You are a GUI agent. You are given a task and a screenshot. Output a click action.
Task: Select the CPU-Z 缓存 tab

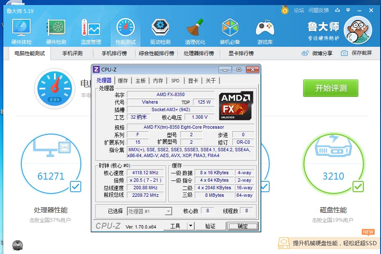(123, 81)
